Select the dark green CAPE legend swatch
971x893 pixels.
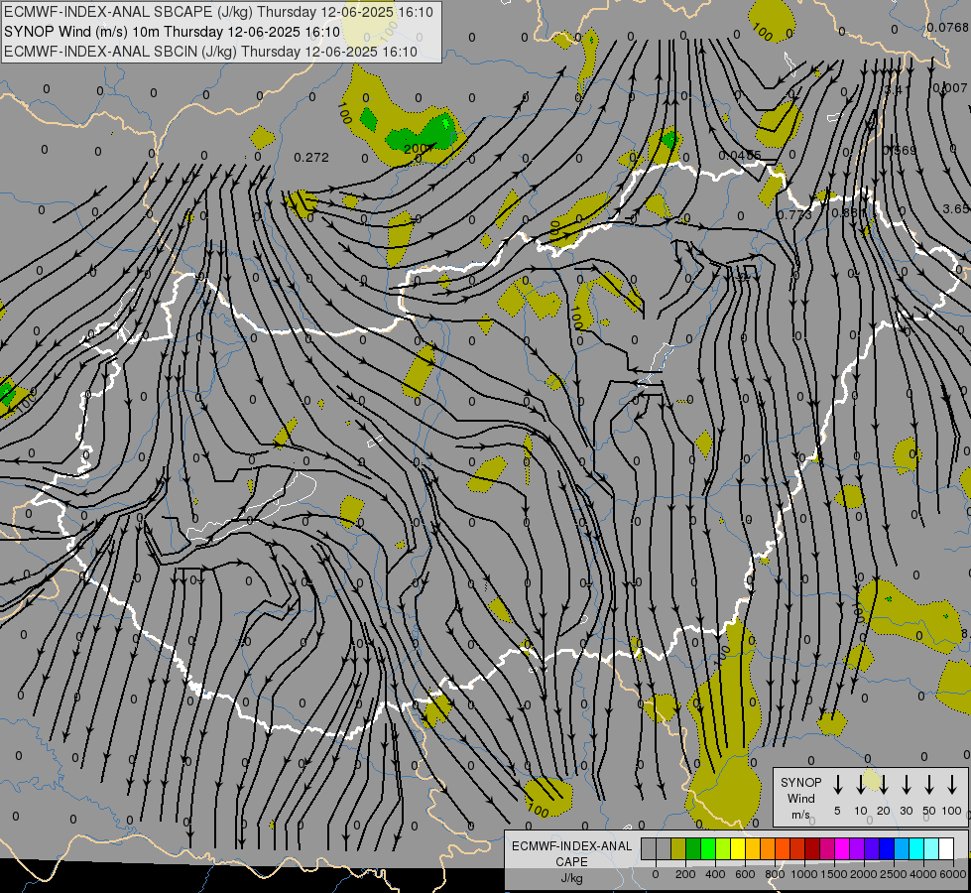[693, 848]
